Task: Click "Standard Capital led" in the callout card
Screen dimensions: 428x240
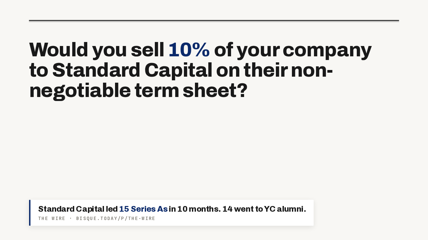Action: (x=78, y=209)
